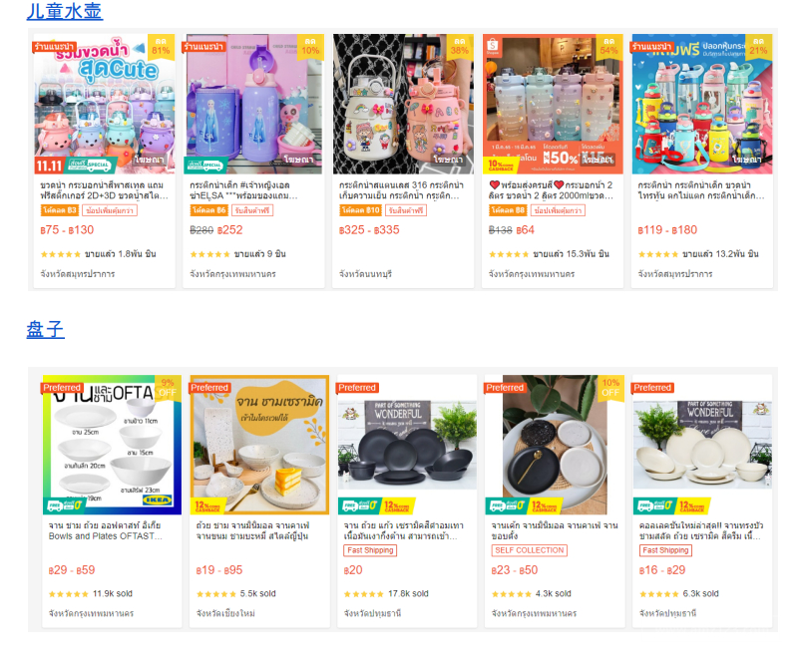This screenshot has width=801, height=662.
Task: Click the 81% discount badge on first bottle
Action: [x=161, y=47]
